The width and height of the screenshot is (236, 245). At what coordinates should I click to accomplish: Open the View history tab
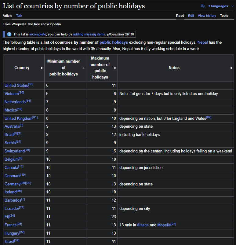tap(207, 16)
